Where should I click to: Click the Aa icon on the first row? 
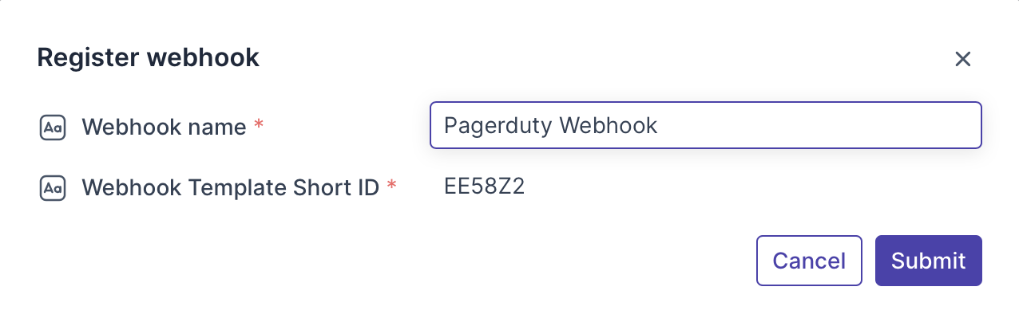(52, 128)
